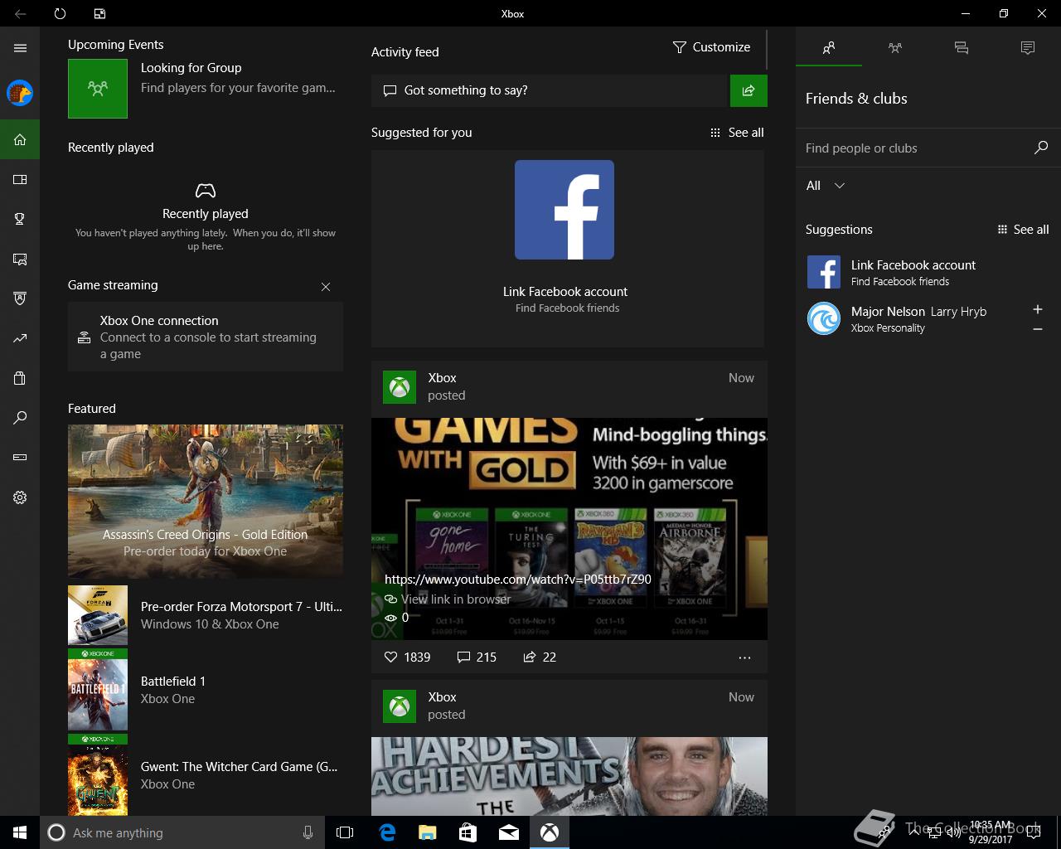Go to Home in sidebar
Viewport: 1061px width, 849px height.
click(x=20, y=139)
